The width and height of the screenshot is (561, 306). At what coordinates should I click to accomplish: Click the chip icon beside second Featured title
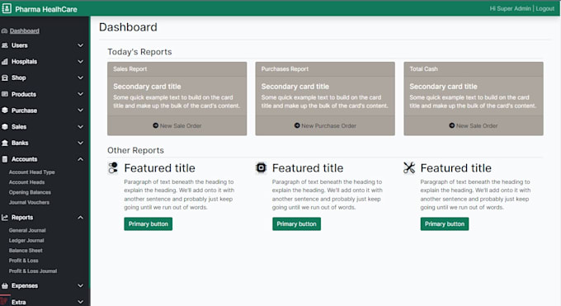click(262, 168)
